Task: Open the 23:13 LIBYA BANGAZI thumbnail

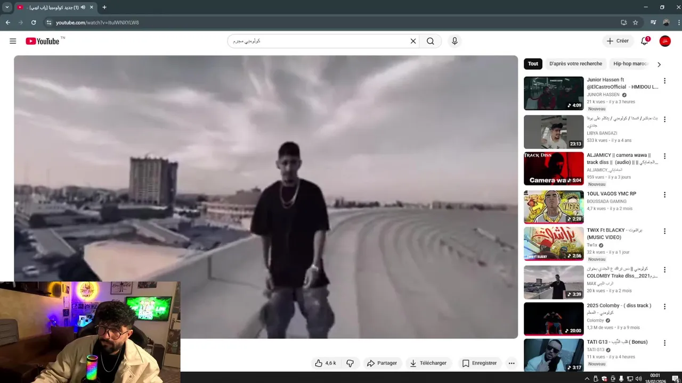Action: click(554, 132)
